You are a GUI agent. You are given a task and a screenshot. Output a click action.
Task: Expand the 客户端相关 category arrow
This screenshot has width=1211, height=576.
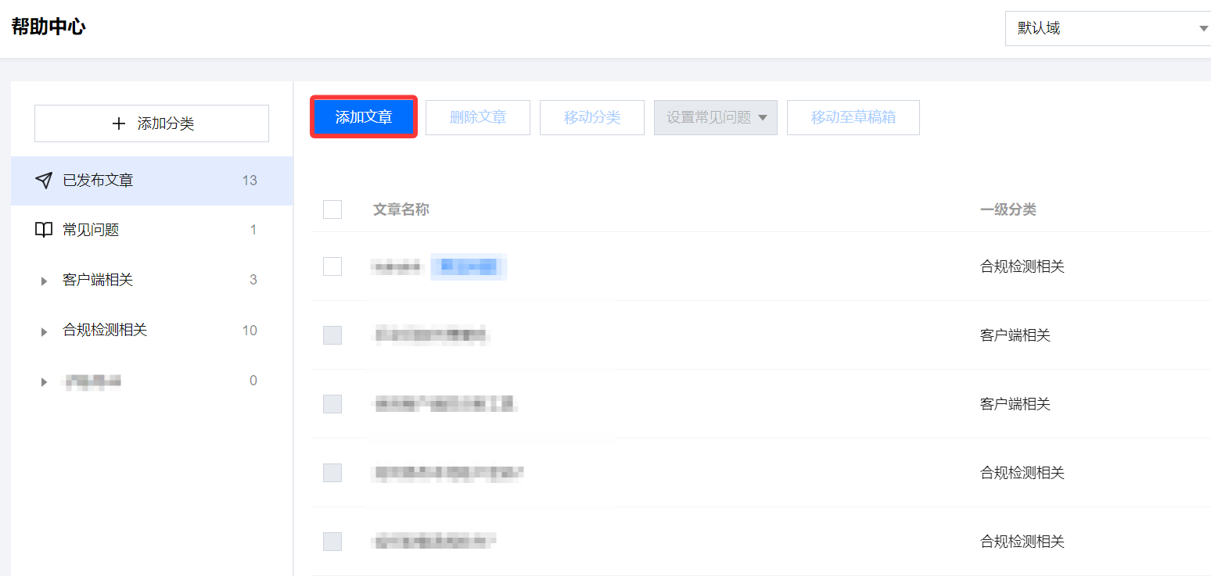(44, 281)
